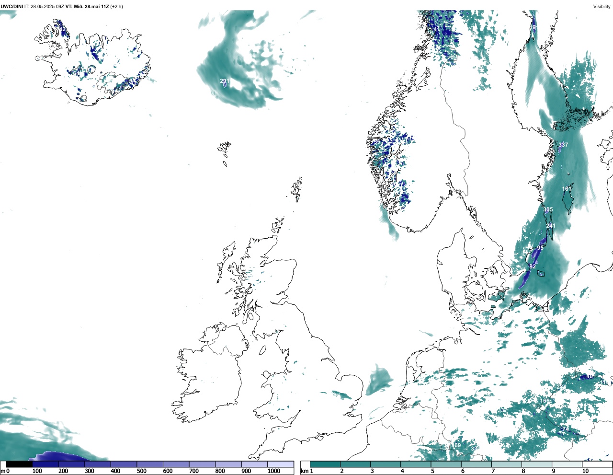
Task: Click the 6–7 km legend segment
Action: (476, 464)
